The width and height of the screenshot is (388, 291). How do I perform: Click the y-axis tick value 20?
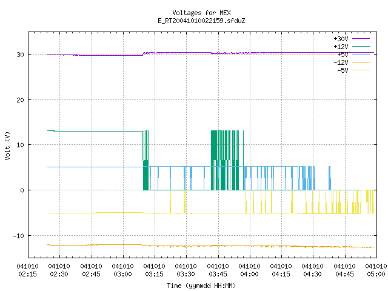[x=20, y=100]
